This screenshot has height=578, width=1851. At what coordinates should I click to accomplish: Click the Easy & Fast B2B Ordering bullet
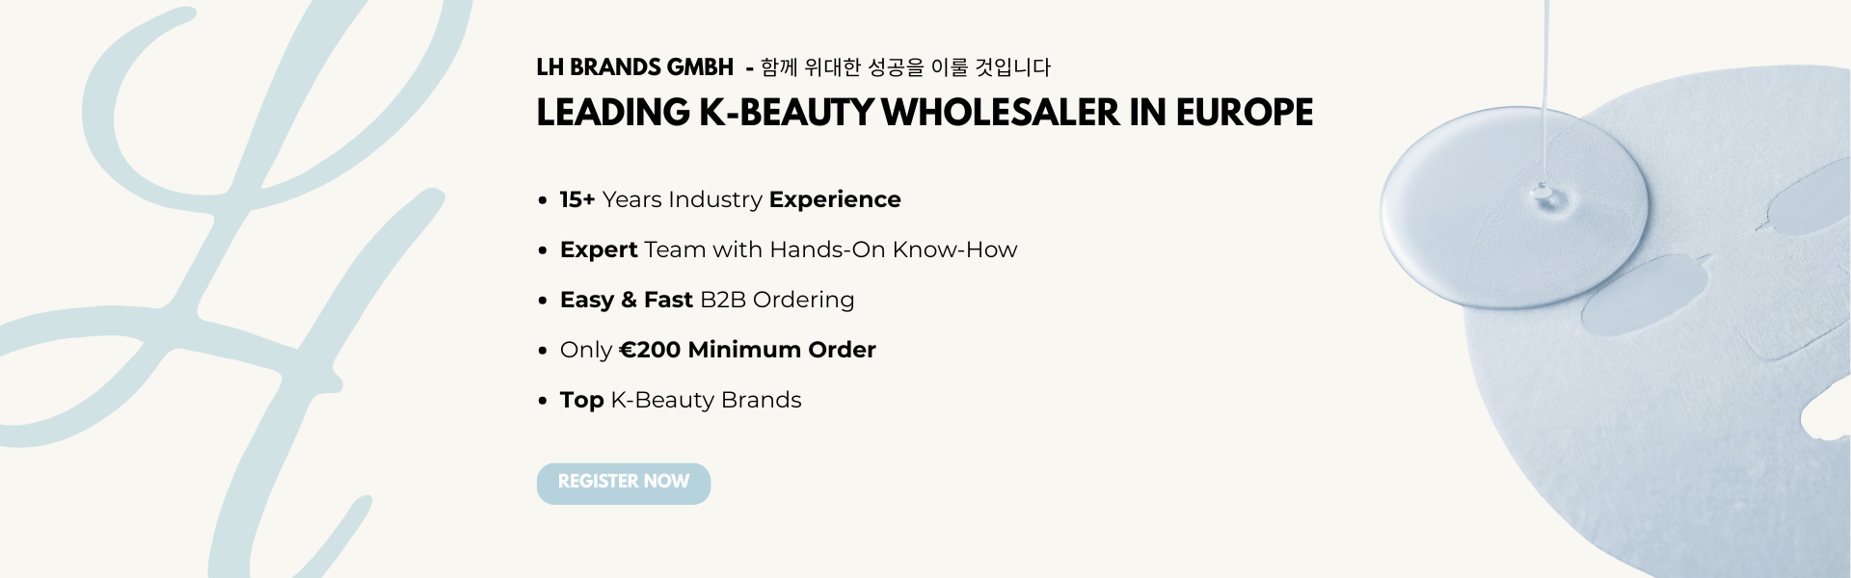707,301
